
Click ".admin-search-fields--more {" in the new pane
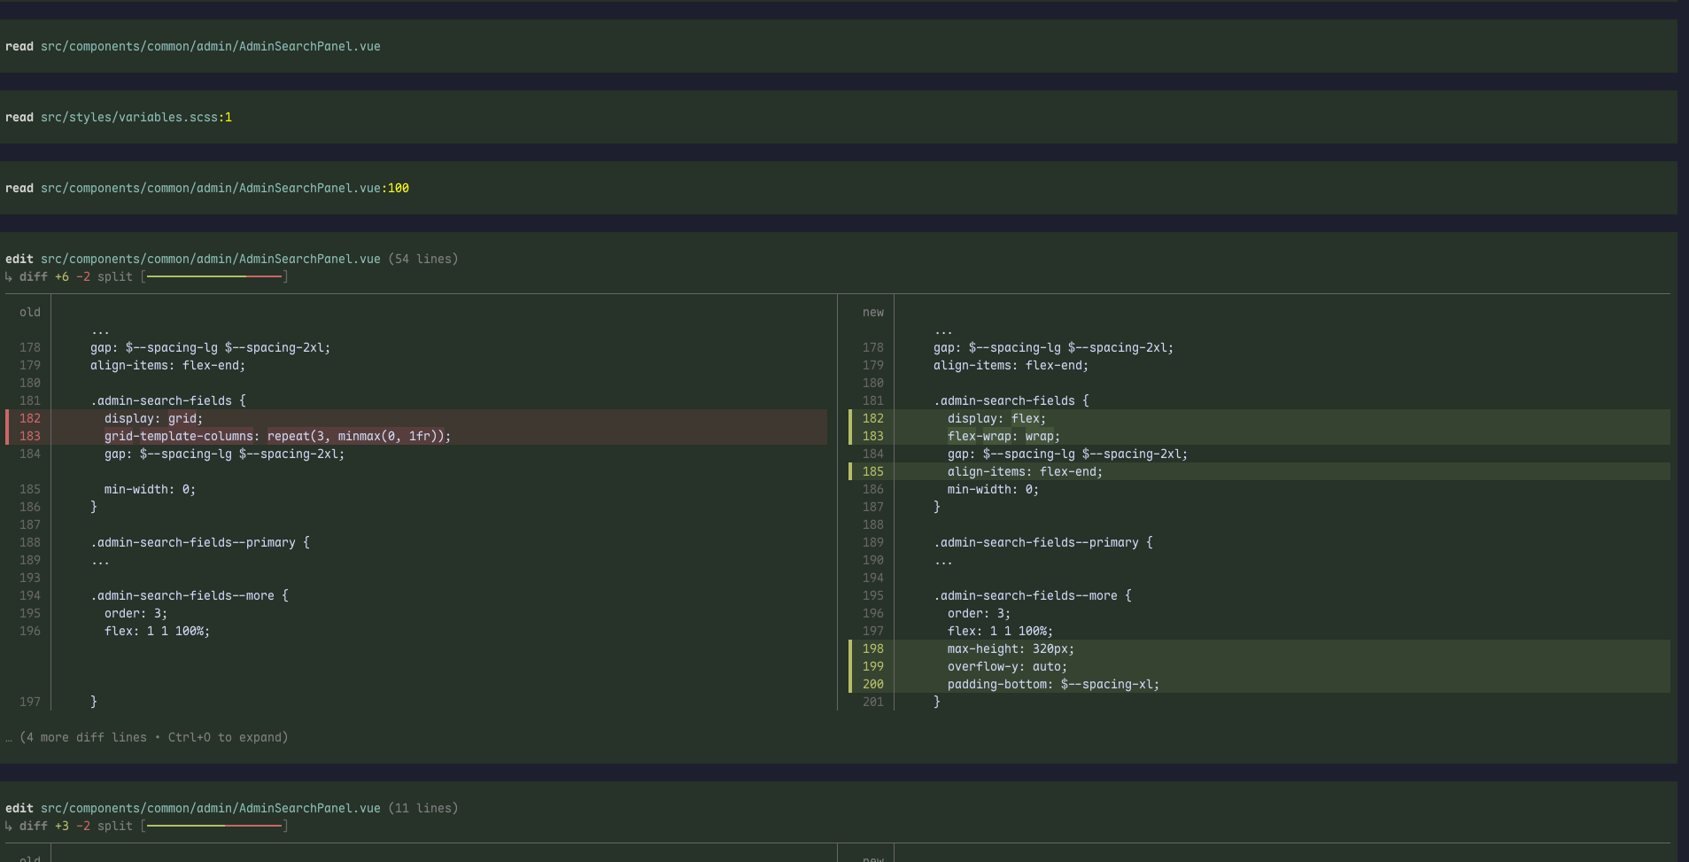1033,595
